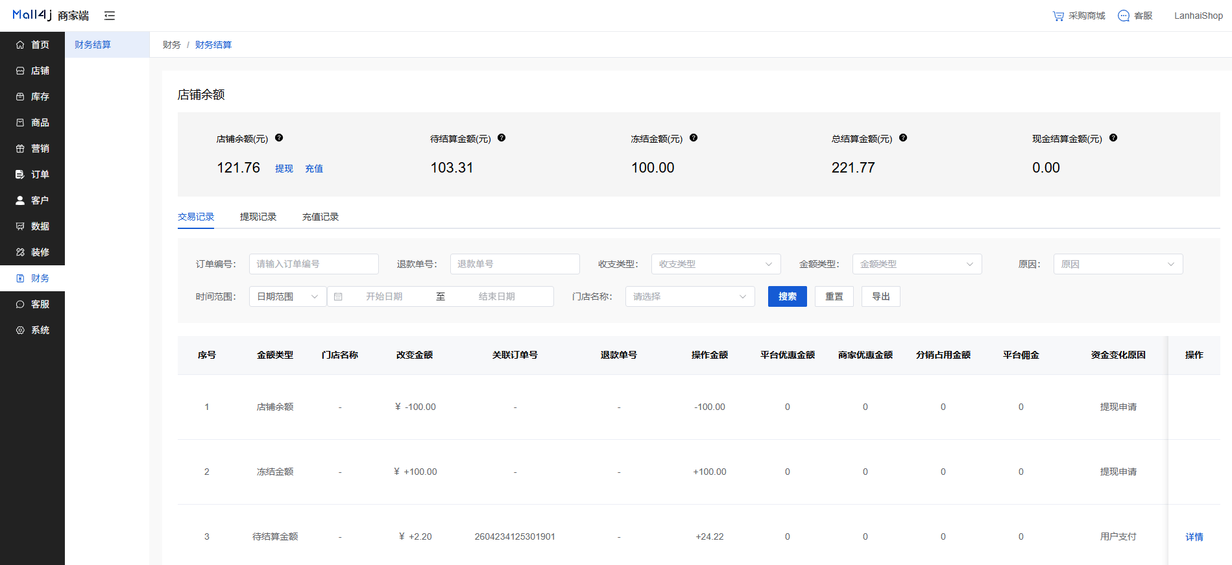
Task: Click the 待结算金额 cell in row 3
Action: click(x=275, y=536)
